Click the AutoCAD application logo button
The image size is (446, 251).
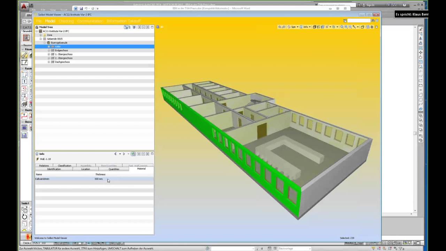point(24,6)
